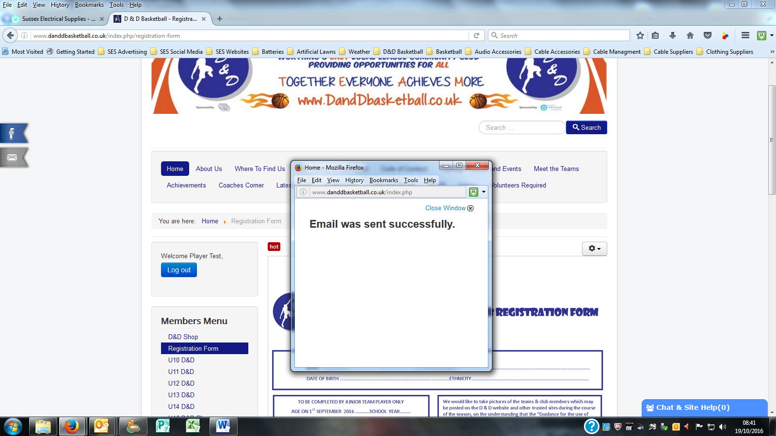776x436 pixels.
Task: Open the File menu in main Firefox window
Action: click(7, 5)
